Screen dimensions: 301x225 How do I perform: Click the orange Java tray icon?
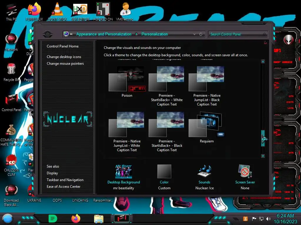245,219
